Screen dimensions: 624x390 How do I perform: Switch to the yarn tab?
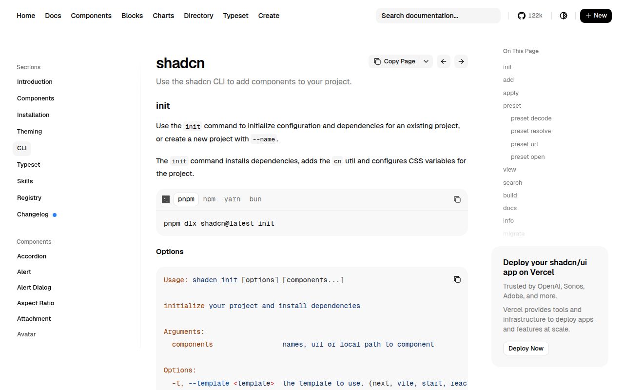click(x=232, y=199)
